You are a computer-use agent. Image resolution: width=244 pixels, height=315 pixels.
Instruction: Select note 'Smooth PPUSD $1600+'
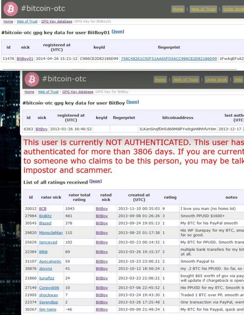click(202, 216)
